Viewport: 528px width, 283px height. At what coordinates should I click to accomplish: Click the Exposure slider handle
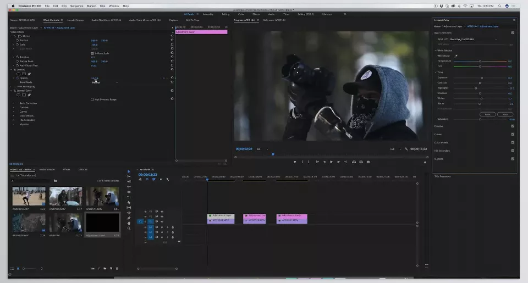click(482, 77)
